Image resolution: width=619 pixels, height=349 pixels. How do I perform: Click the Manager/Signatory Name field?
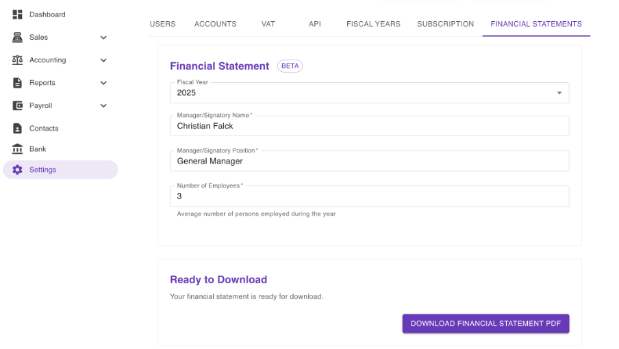369,126
